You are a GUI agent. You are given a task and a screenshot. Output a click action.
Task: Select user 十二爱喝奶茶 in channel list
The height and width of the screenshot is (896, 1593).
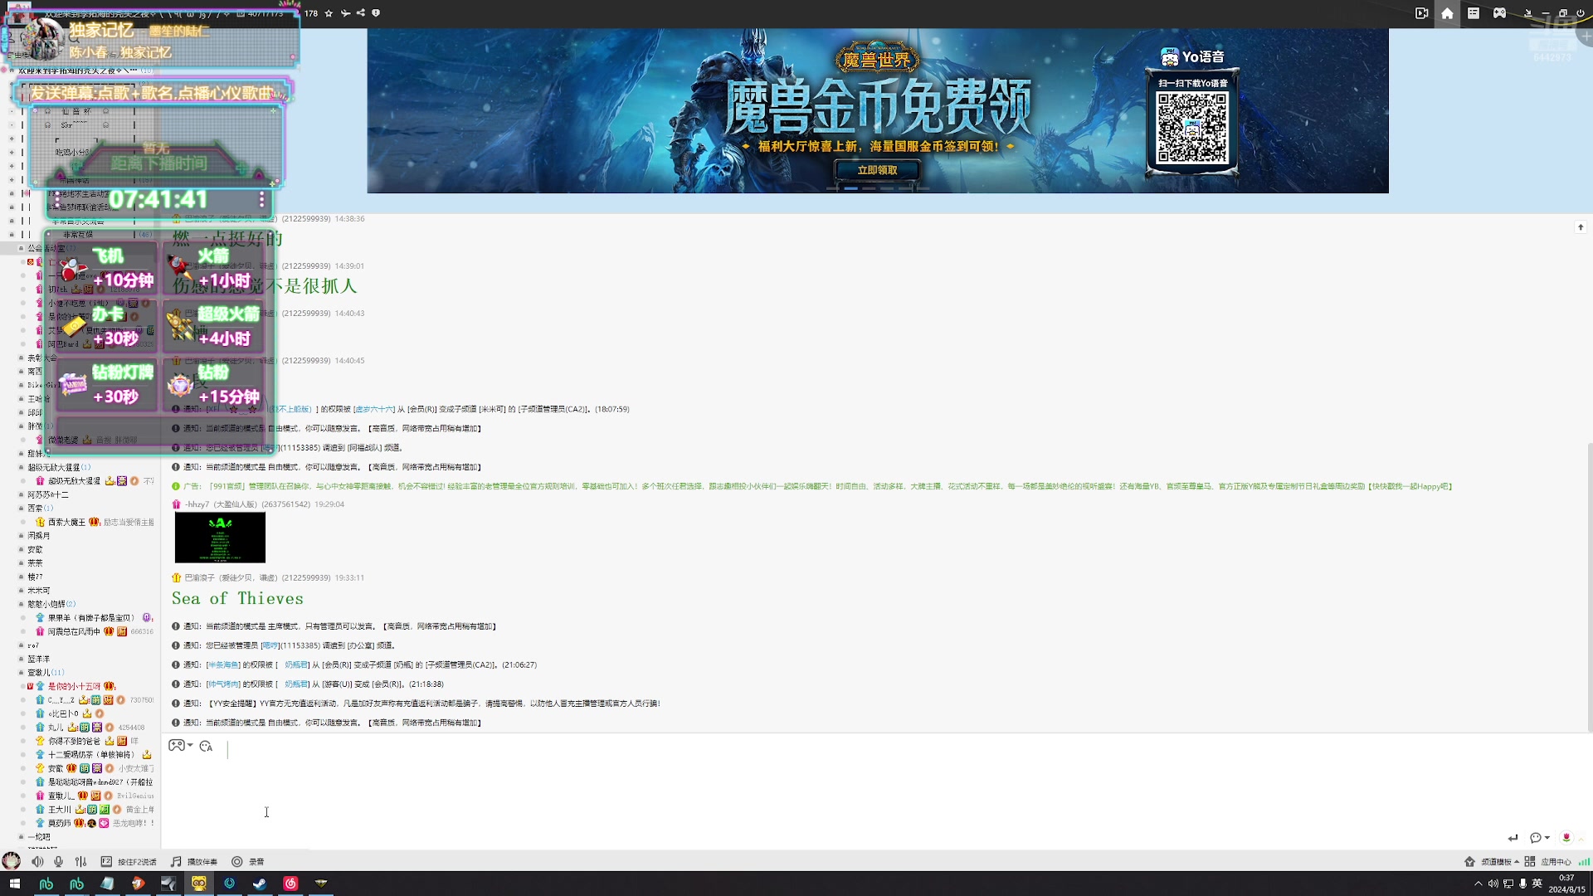[x=90, y=755]
